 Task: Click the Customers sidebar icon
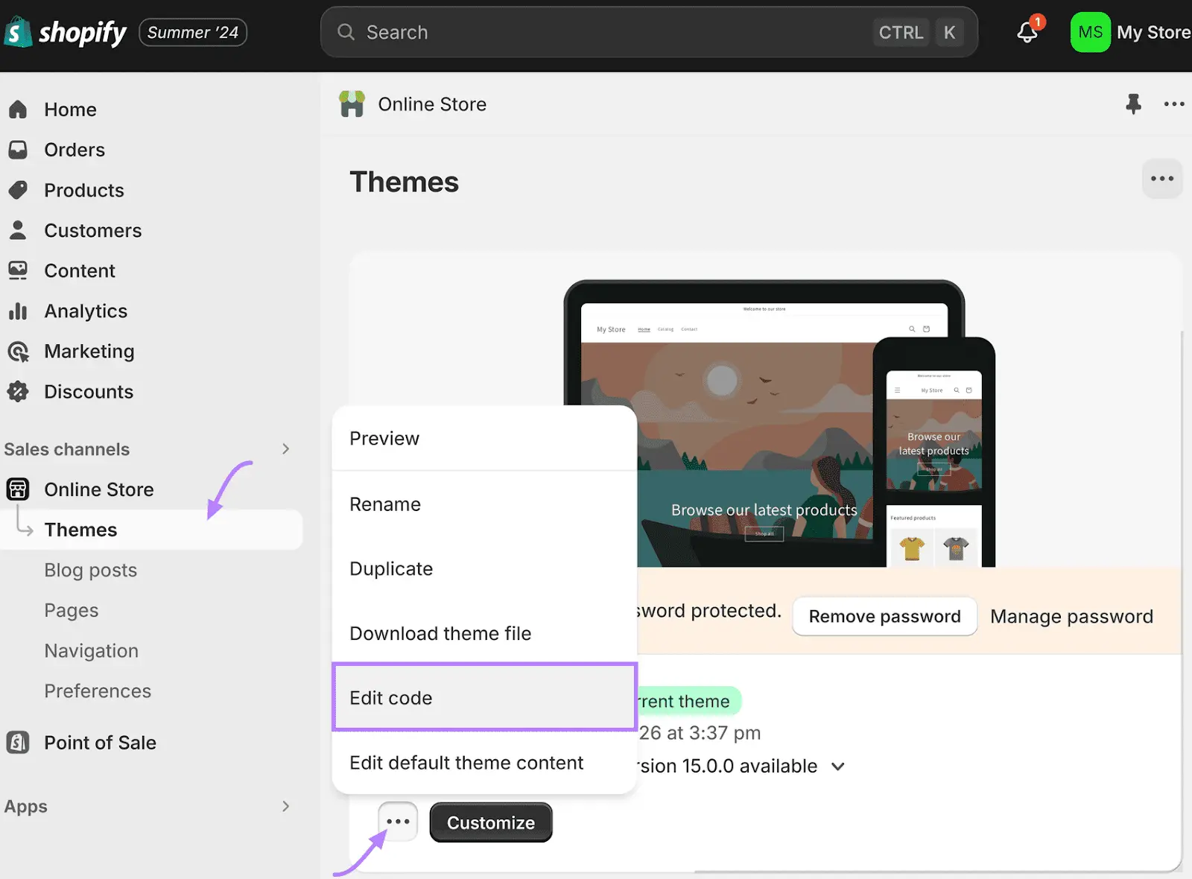(19, 230)
